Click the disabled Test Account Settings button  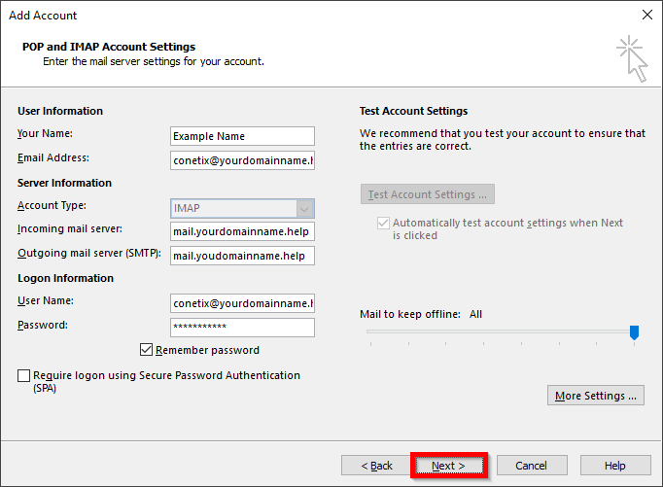(428, 194)
